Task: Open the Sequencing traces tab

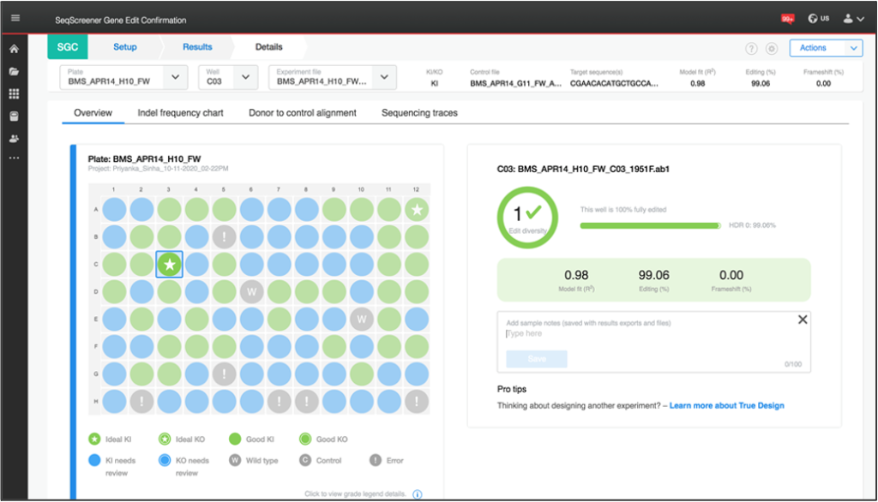Action: tap(418, 112)
